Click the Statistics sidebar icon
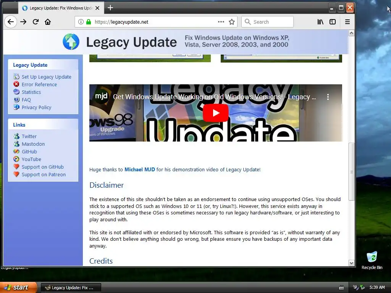Image resolution: width=391 pixels, height=293 pixels. point(16,92)
